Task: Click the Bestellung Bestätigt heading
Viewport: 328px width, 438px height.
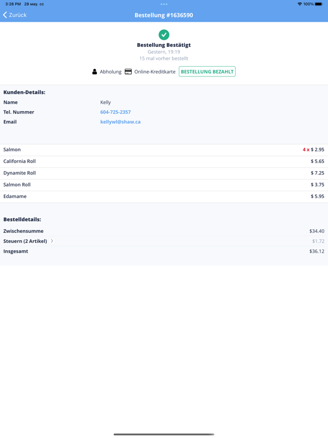Action: (164, 45)
